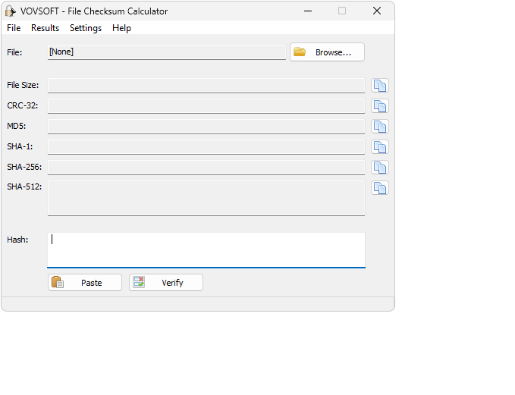
Task: Click the VOVSOFT app icon in title bar
Action: 10,11
